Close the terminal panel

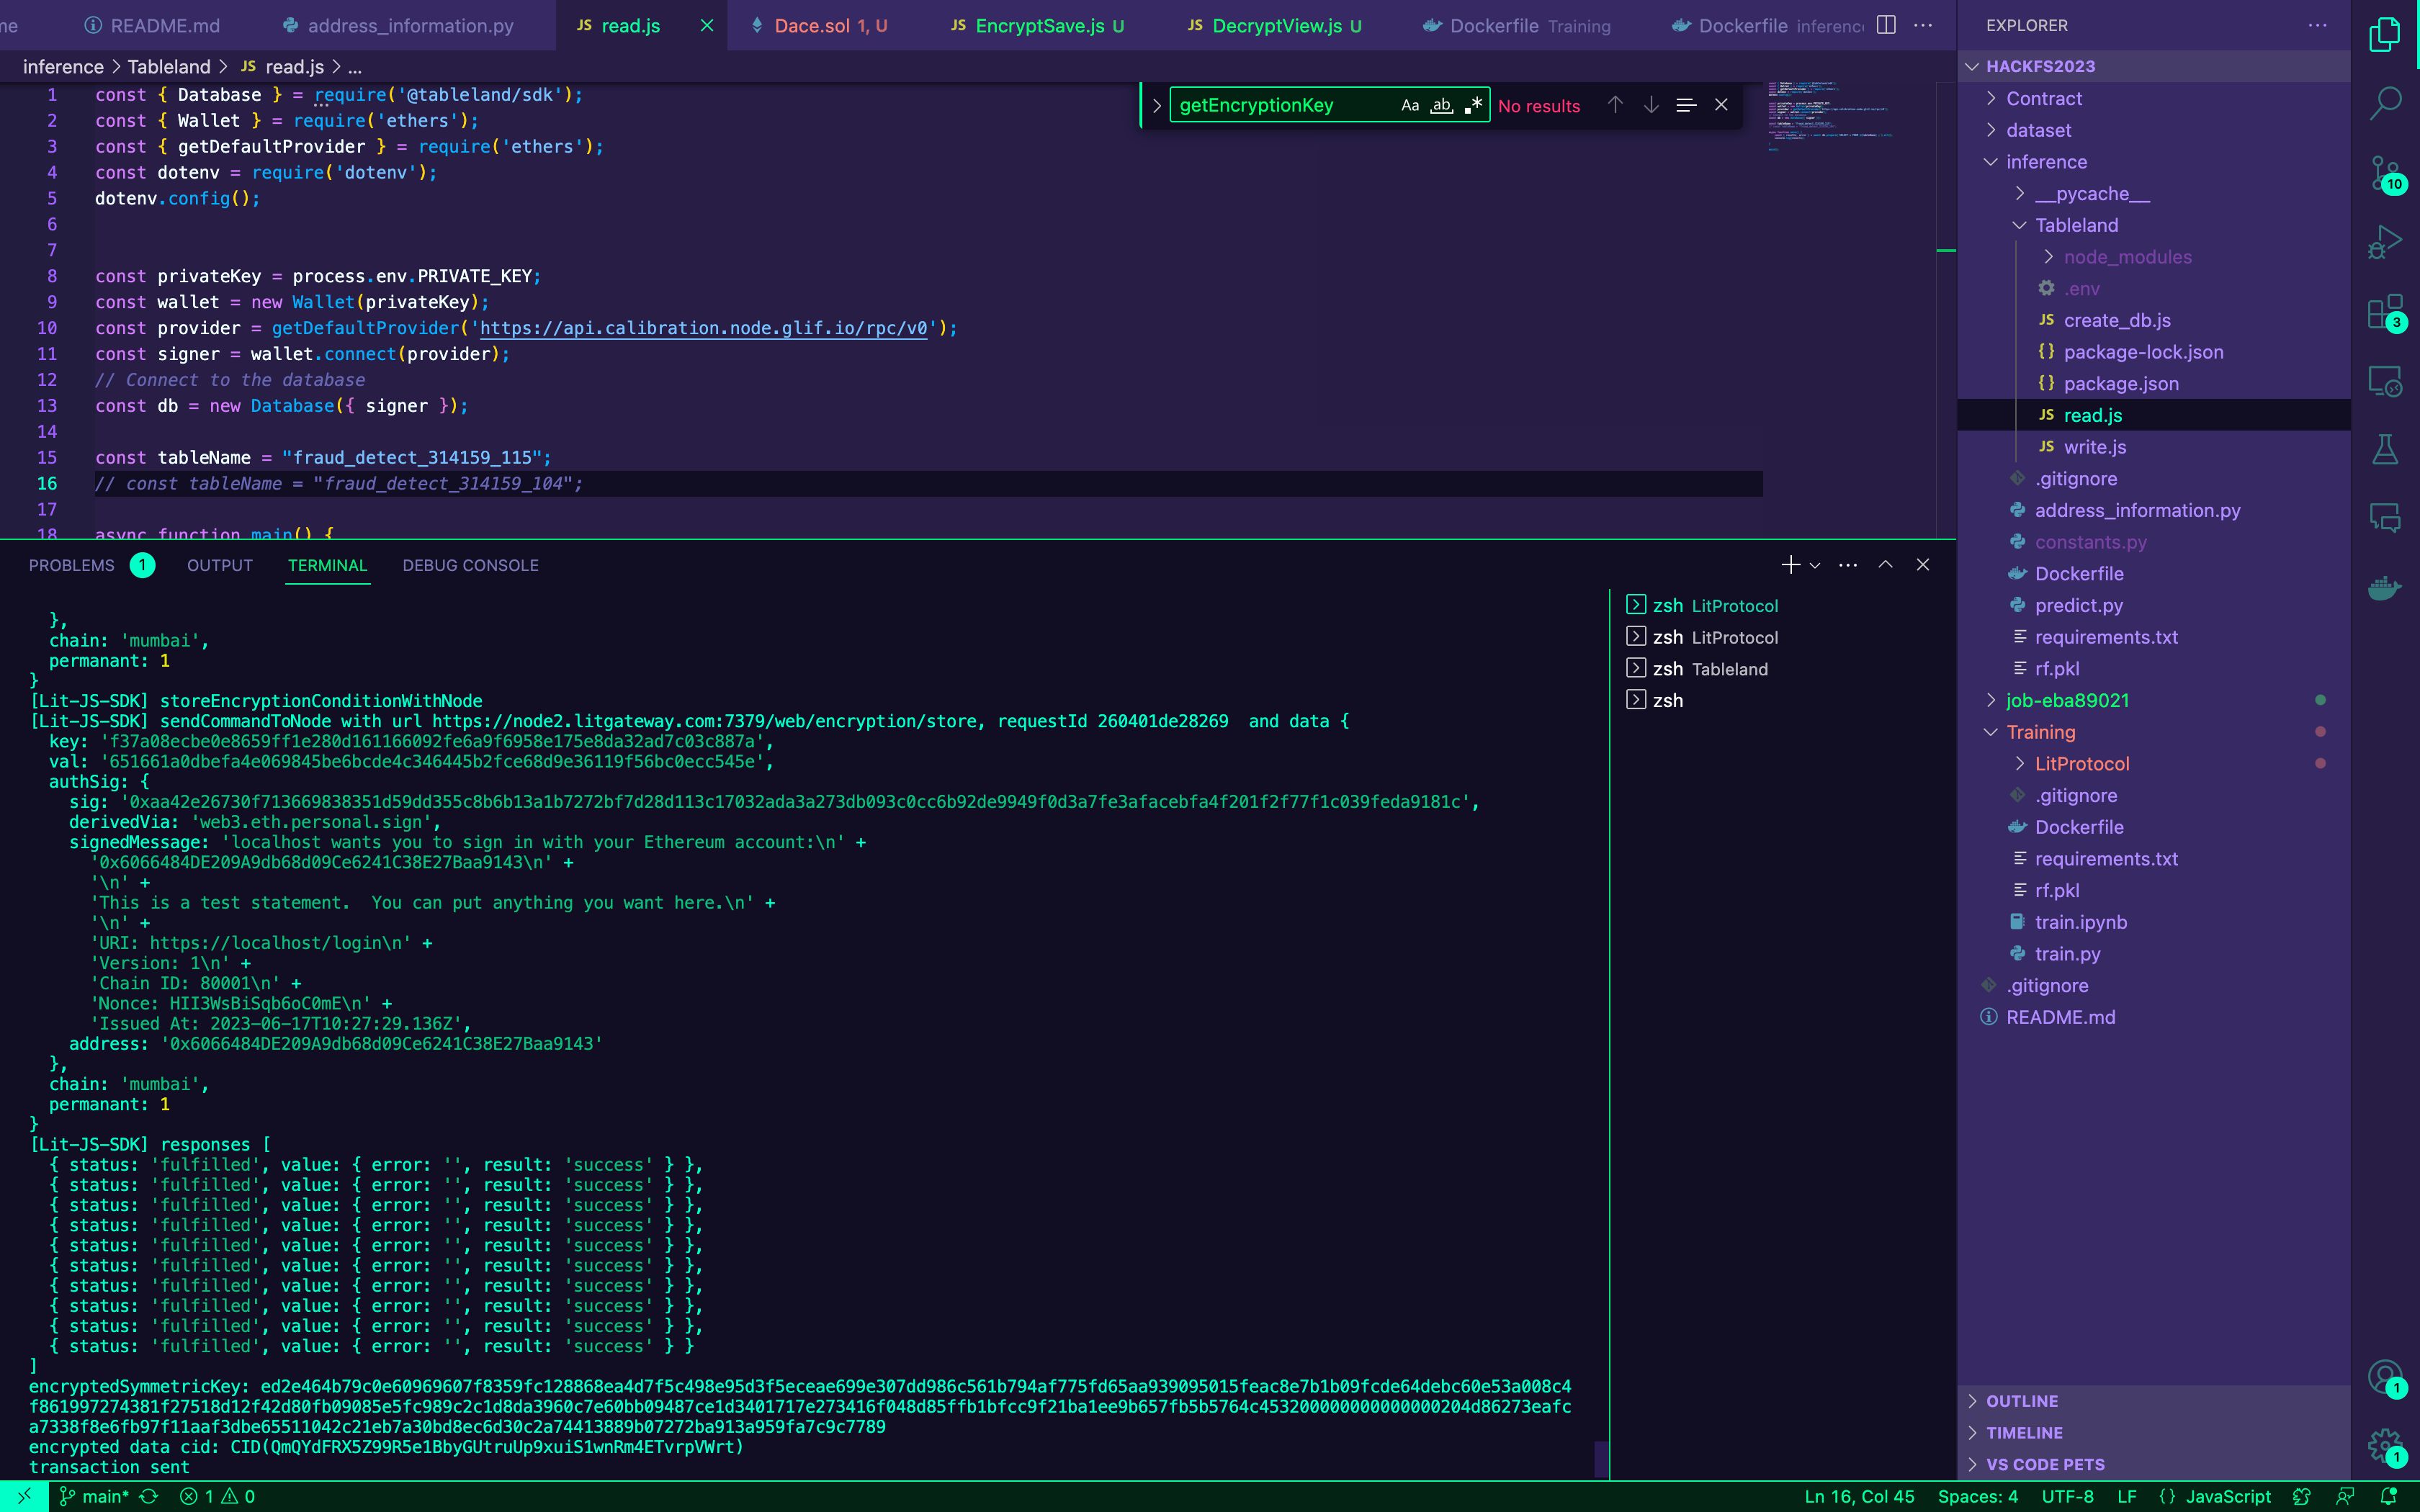point(1922,565)
